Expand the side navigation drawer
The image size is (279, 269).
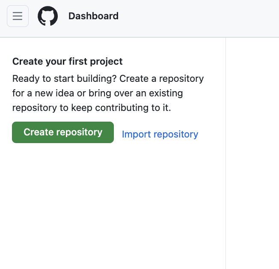[x=18, y=16]
